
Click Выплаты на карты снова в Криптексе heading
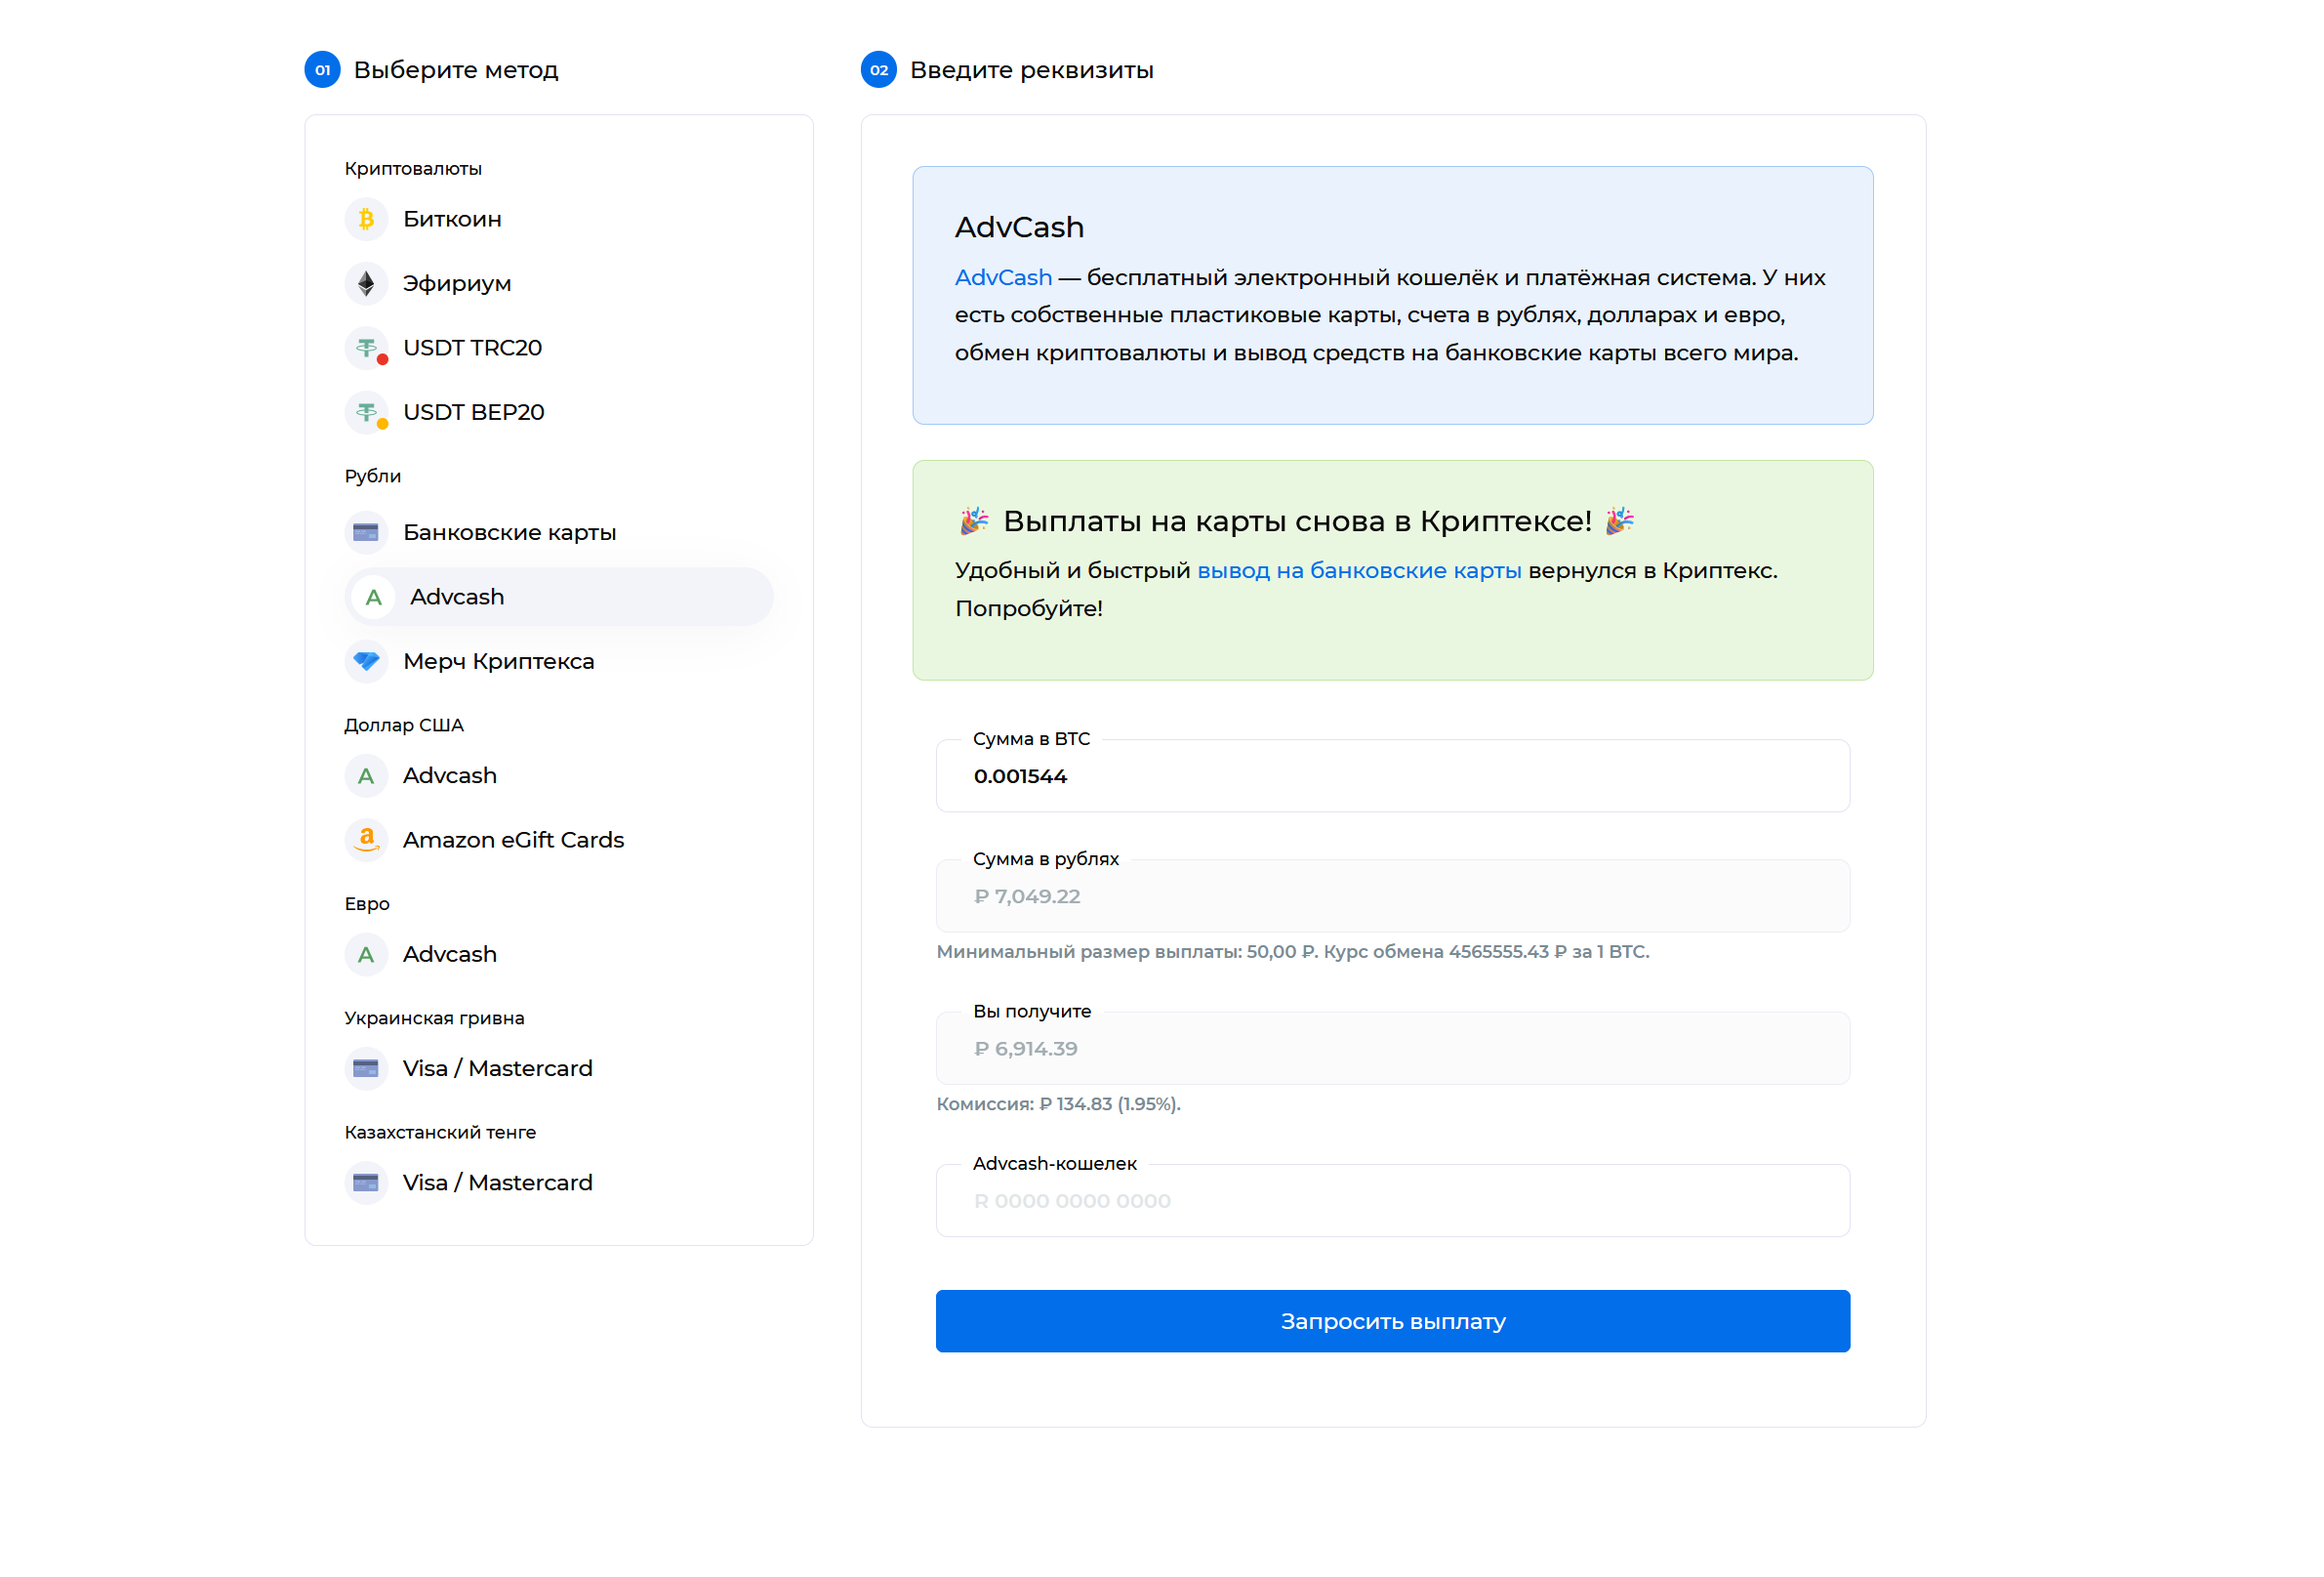coord(1297,520)
